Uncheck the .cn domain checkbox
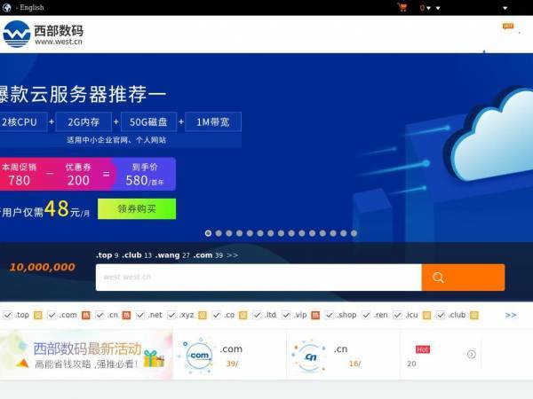Screen dimensions: 533x399 point(99,315)
